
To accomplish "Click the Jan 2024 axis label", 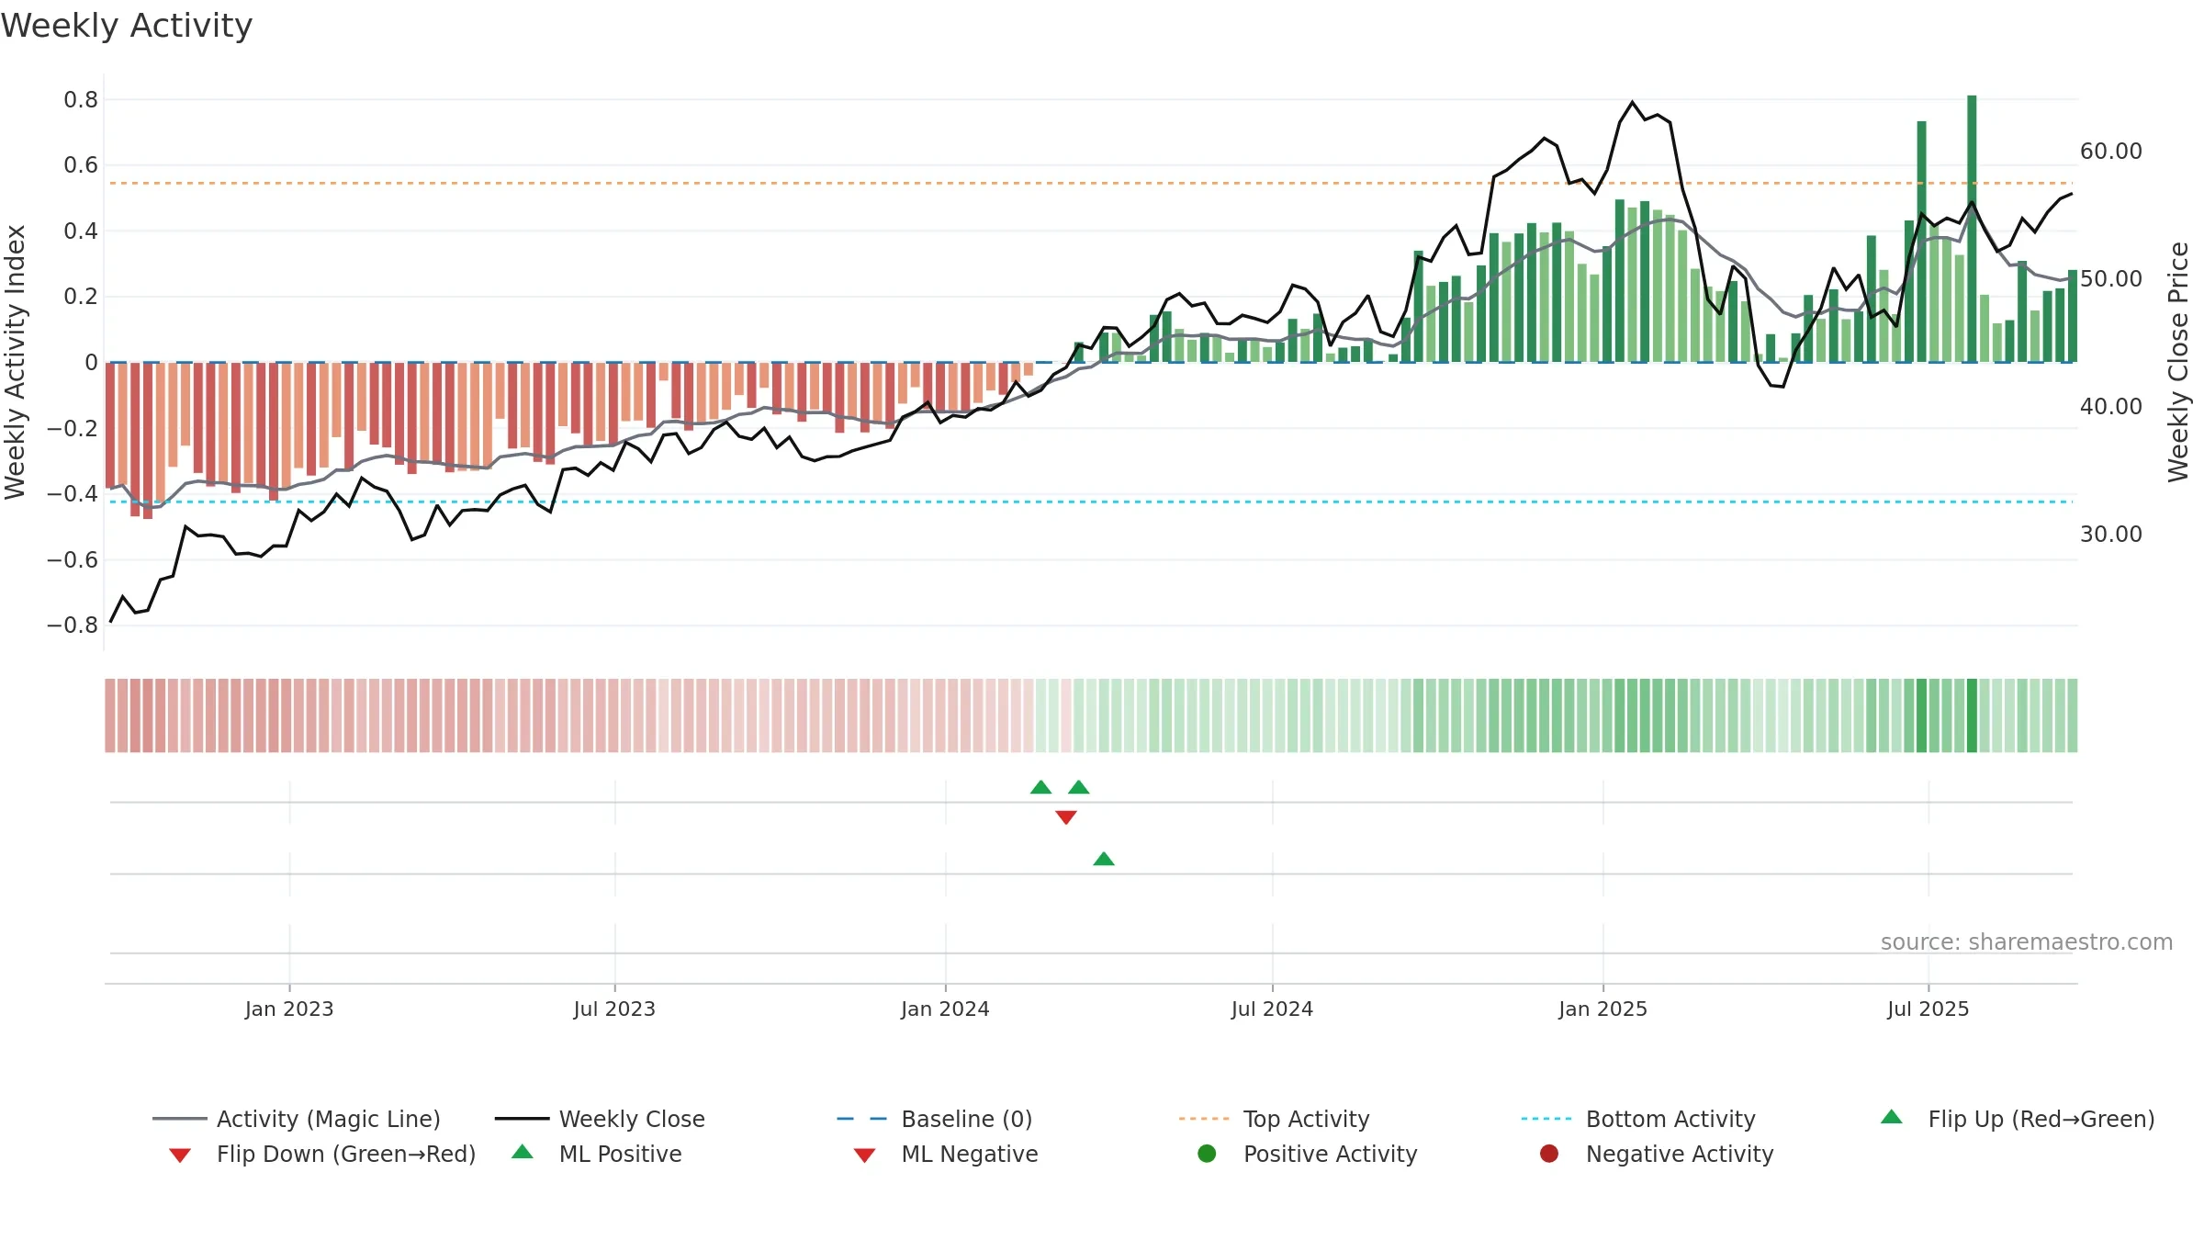I will point(945,1009).
